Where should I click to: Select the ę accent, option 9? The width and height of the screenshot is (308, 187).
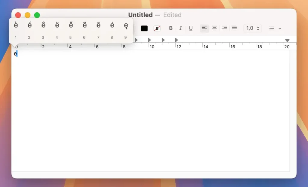click(x=125, y=25)
